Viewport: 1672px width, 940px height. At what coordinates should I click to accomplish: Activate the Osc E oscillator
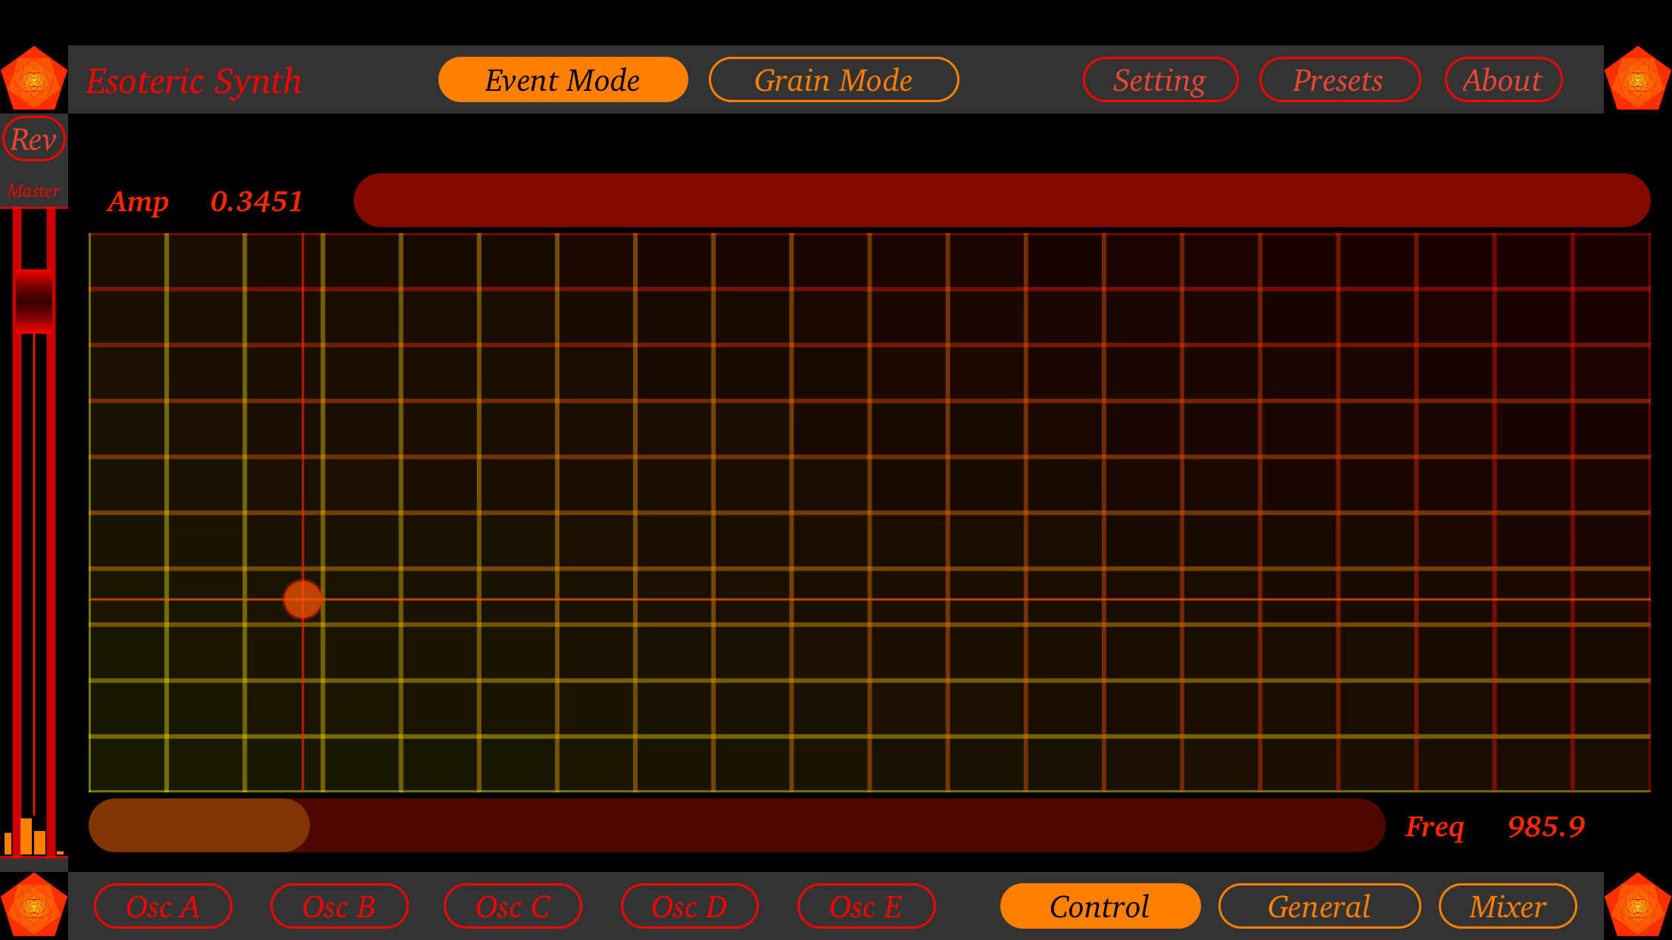(x=866, y=906)
